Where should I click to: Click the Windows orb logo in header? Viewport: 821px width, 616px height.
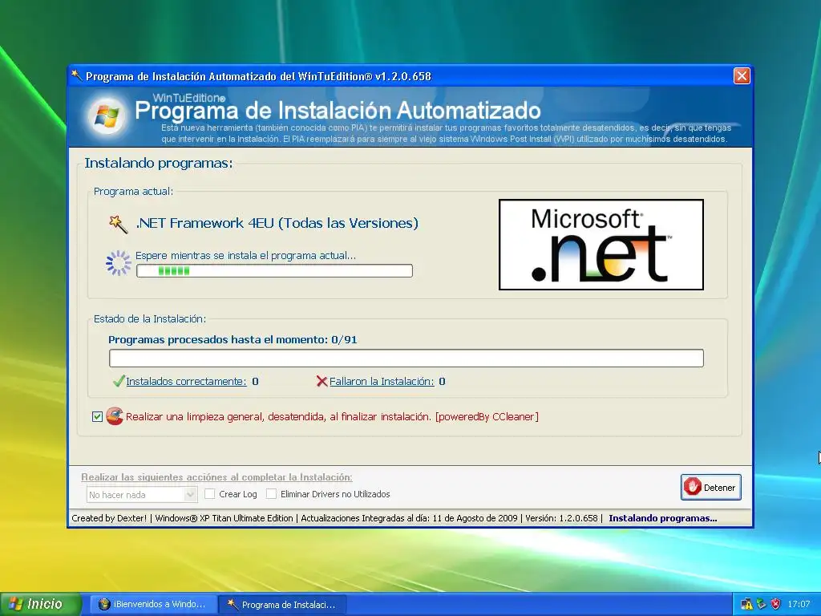(107, 116)
